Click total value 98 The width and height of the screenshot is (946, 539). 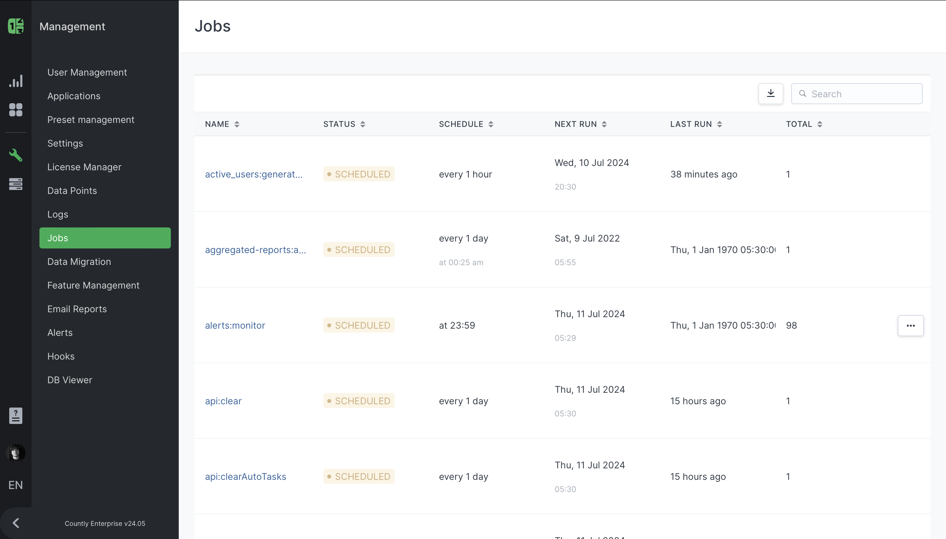[791, 325]
